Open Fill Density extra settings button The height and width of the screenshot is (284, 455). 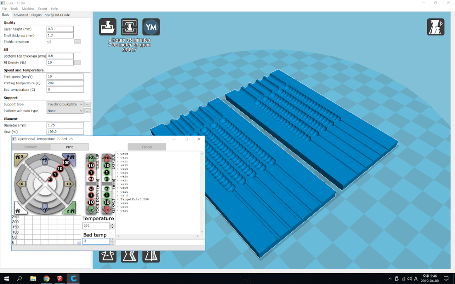tap(77, 63)
